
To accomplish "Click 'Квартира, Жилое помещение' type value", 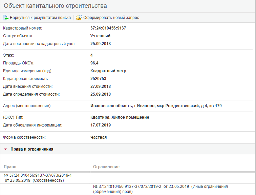I will click(x=120, y=117).
